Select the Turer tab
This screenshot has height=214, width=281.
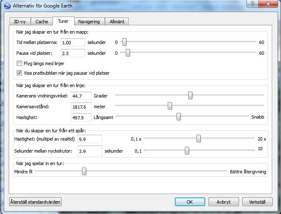(x=63, y=21)
